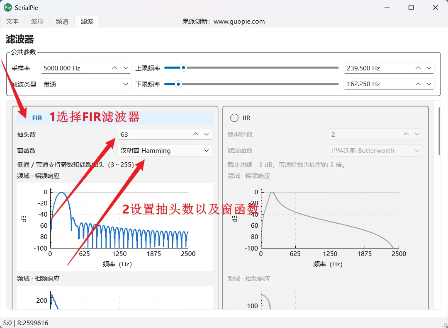
Task: Click the window size grip in status bar
Action: pos(444,325)
